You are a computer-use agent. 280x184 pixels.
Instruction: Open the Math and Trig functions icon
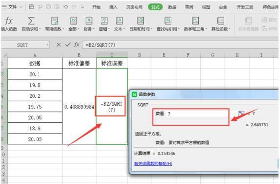(x=195, y=21)
